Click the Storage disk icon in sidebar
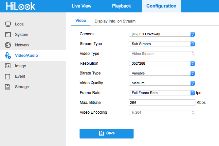This screenshot has width=219, height=146. click(x=8, y=87)
